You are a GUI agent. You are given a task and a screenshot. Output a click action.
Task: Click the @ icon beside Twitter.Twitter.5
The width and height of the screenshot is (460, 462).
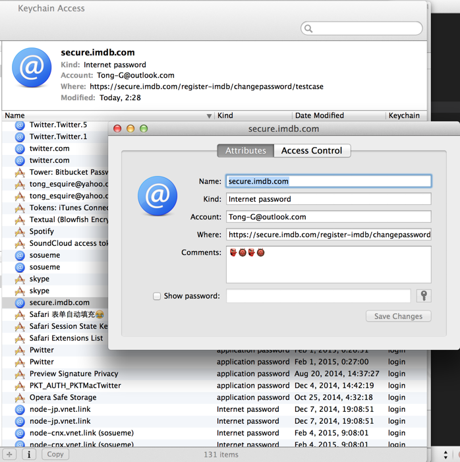(x=20, y=125)
